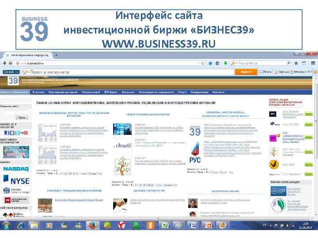Click the volume icon in system tray
This screenshot has width=318, height=238.
(x=288, y=225)
